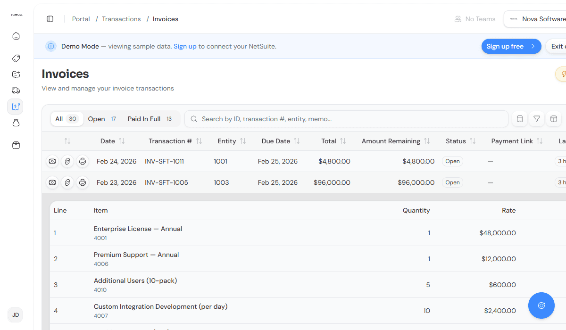Click the payment icon for INV-SFT-1011
This screenshot has height=330, width=566.
click(52, 161)
